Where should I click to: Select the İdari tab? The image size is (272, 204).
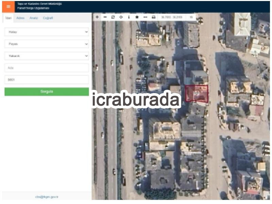8,18
